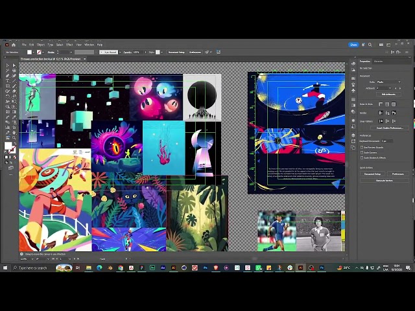Select the Free Transform tool
This screenshot has height=311, width=415.
click(14, 102)
